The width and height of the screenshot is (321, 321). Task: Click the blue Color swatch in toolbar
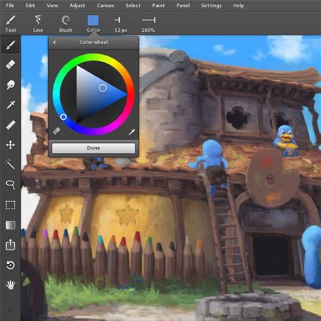pos(93,20)
